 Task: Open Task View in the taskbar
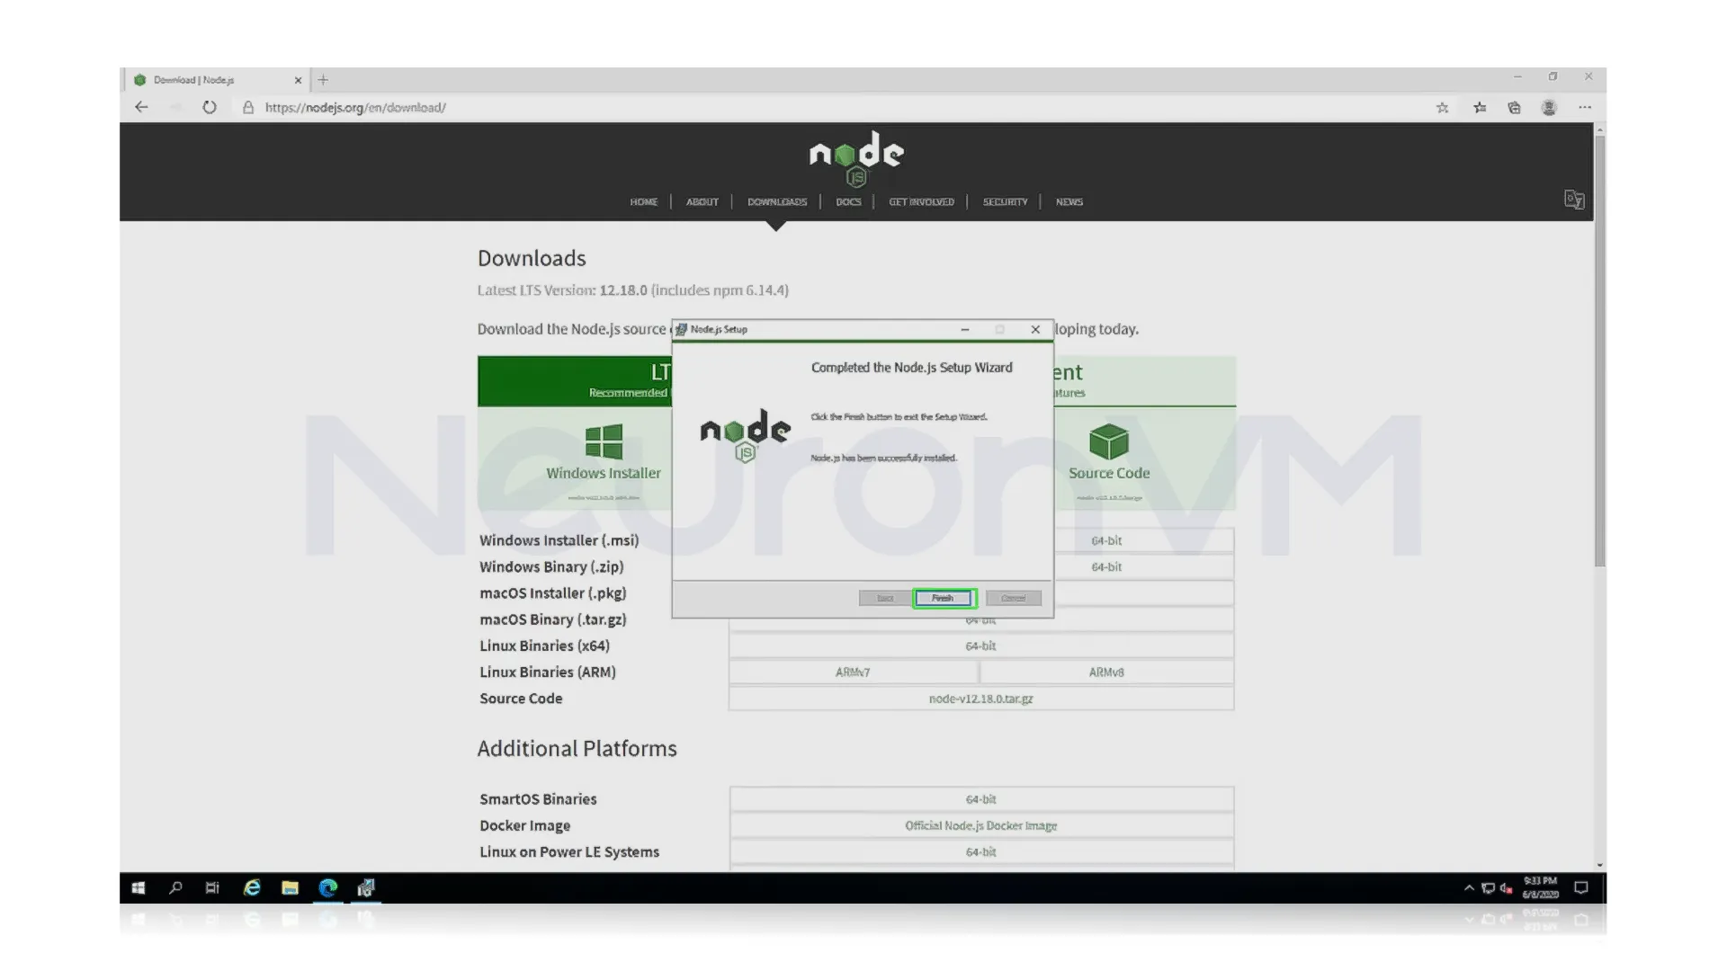212,888
